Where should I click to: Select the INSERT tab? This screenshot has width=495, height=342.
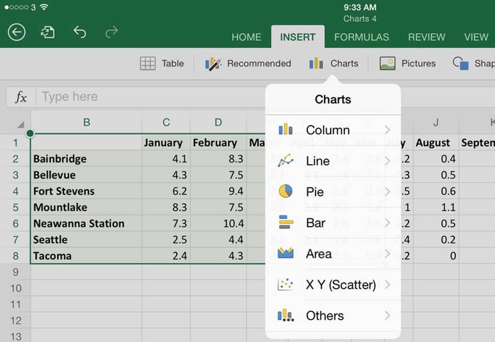pyautogui.click(x=298, y=37)
